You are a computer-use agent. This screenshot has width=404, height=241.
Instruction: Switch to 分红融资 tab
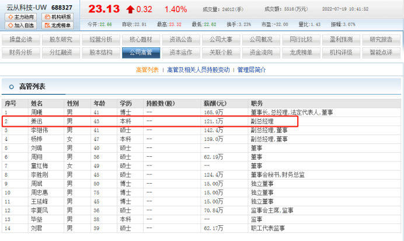point(61,53)
